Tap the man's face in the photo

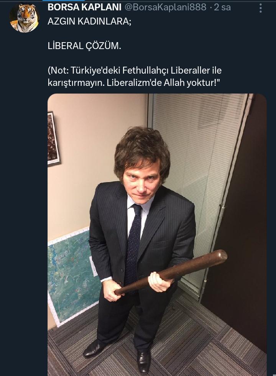pos(142,184)
